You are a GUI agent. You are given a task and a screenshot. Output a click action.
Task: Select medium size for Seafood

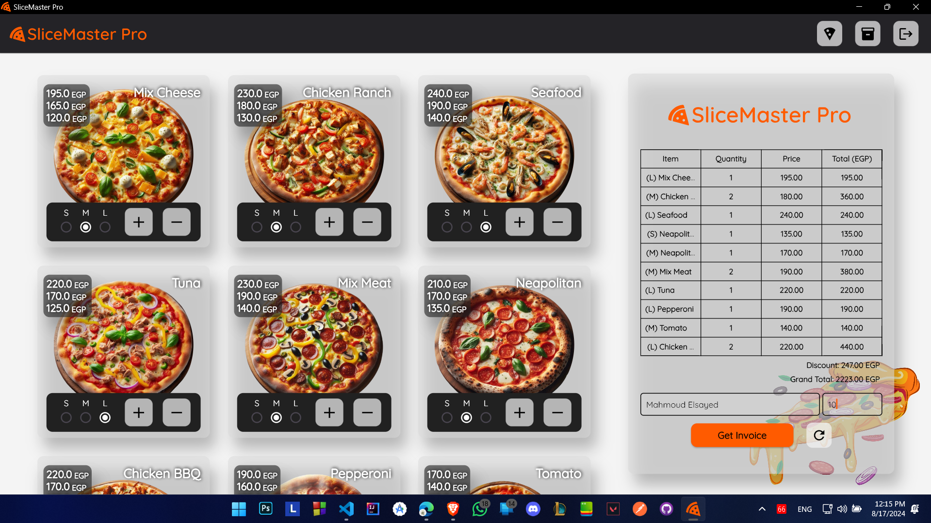466,227
